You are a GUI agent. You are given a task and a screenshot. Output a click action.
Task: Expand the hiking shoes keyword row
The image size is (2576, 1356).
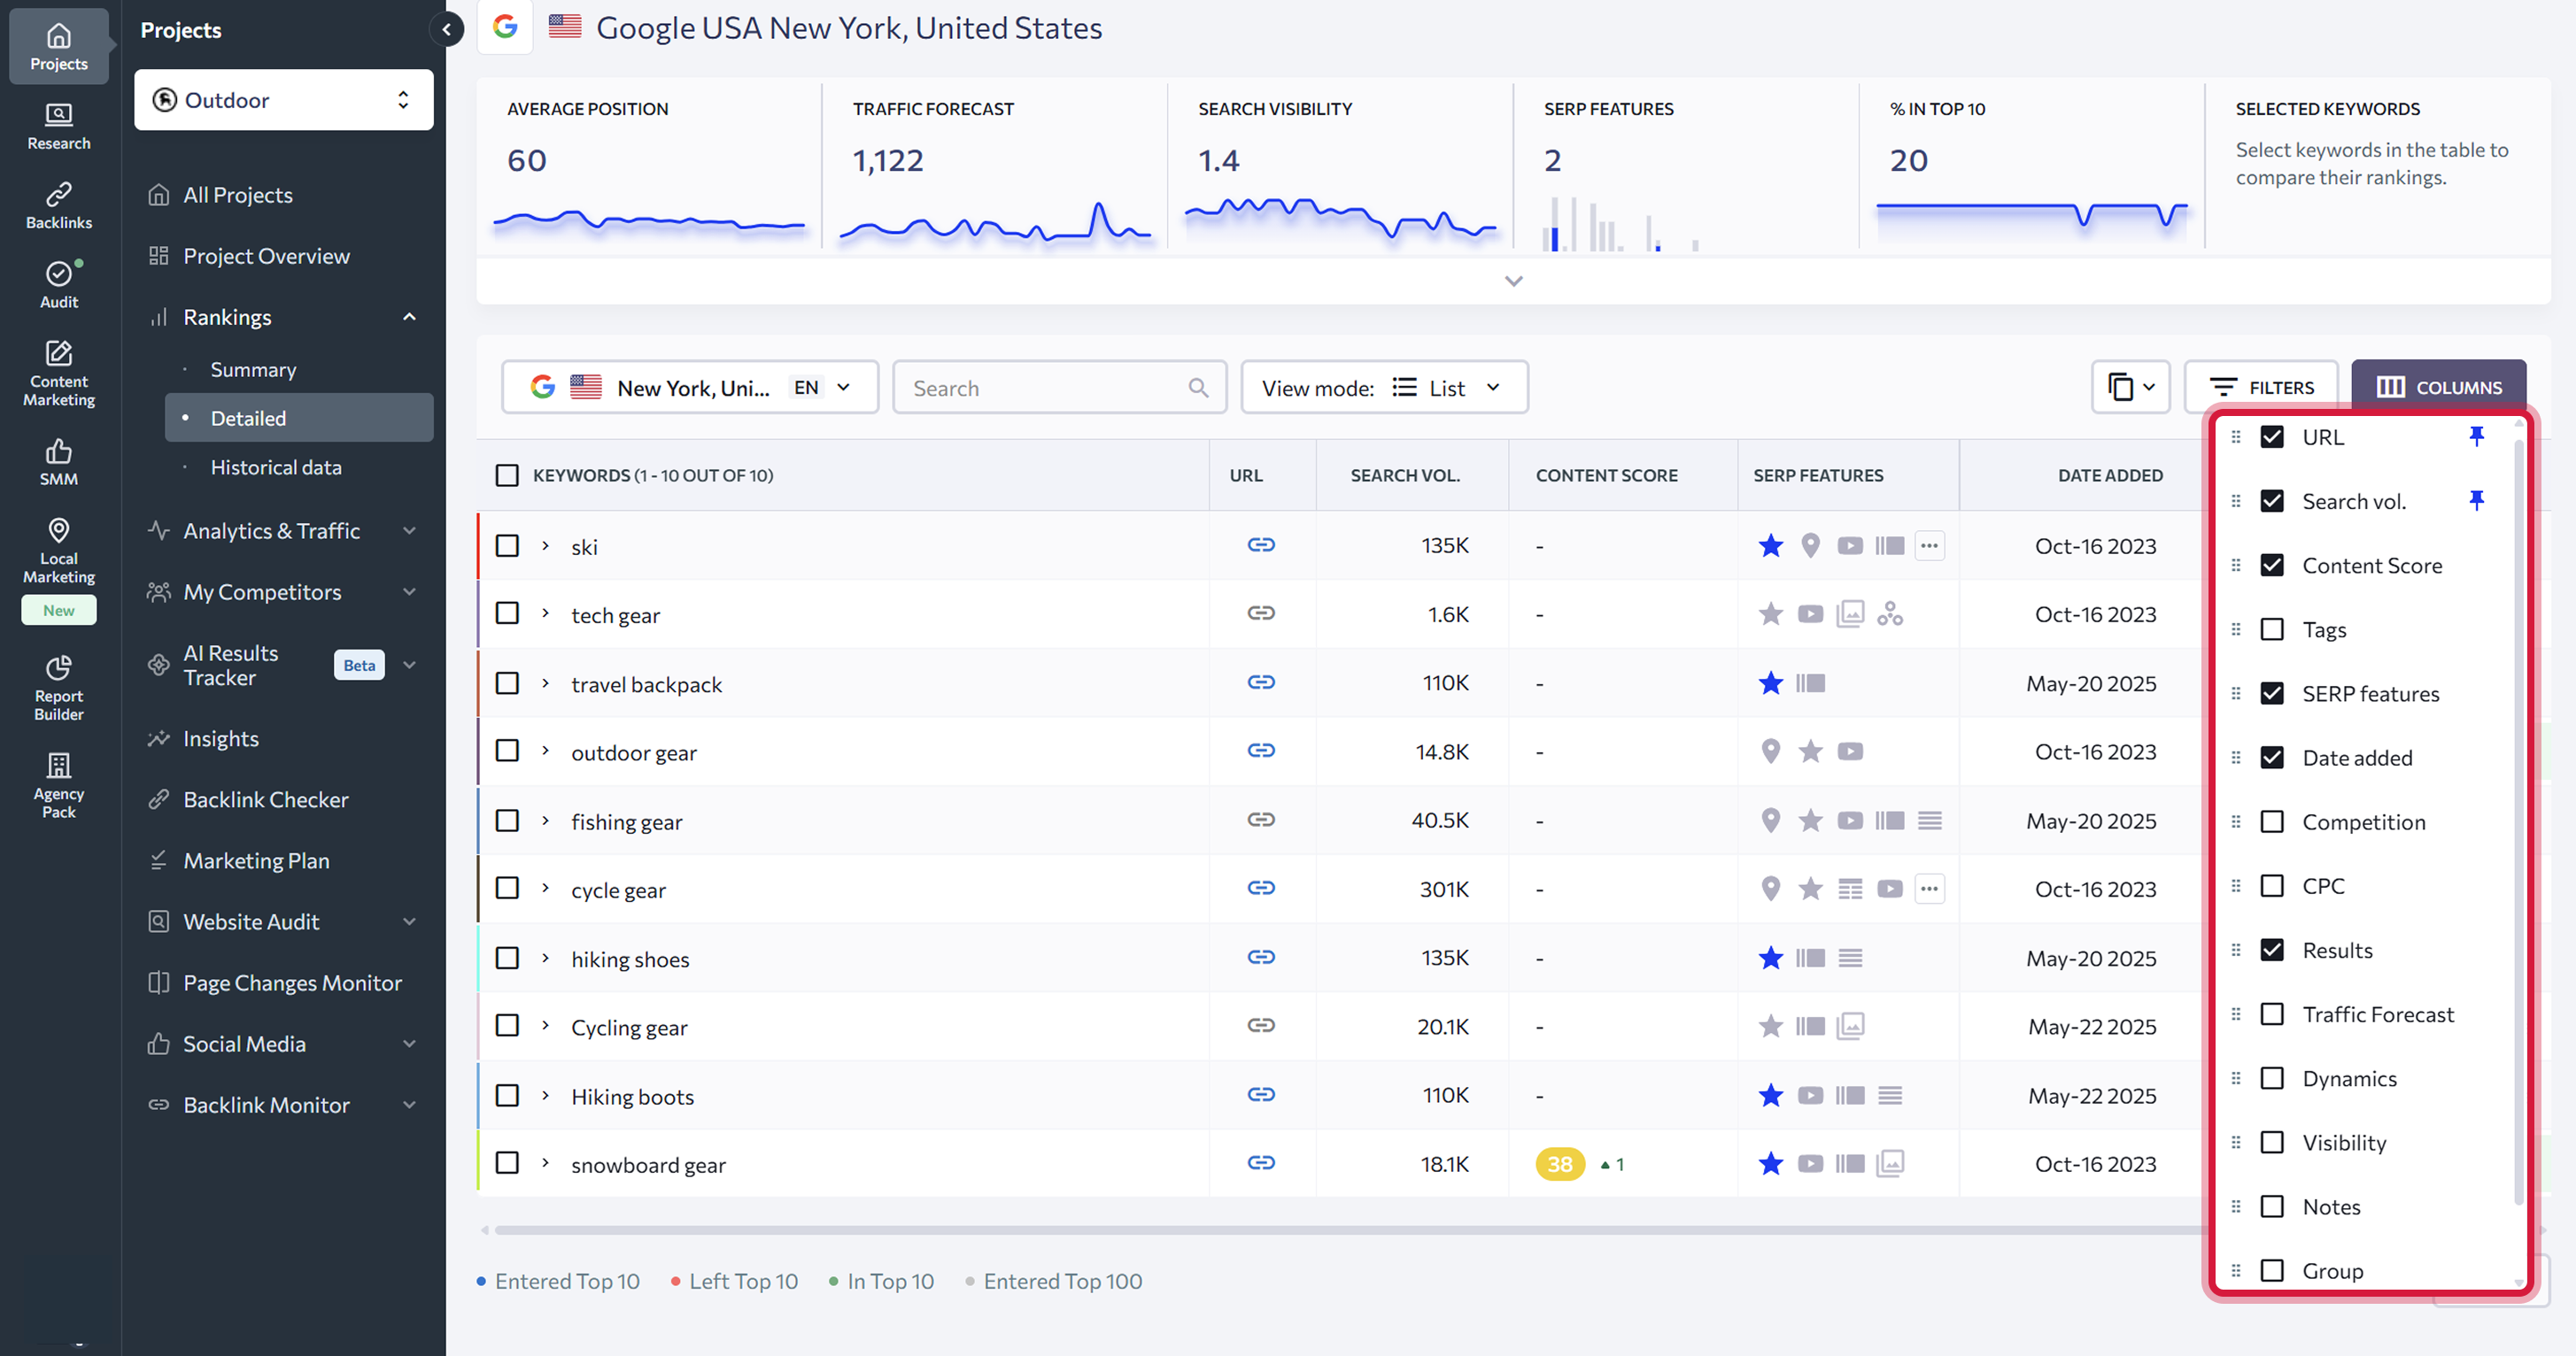pyautogui.click(x=545, y=958)
